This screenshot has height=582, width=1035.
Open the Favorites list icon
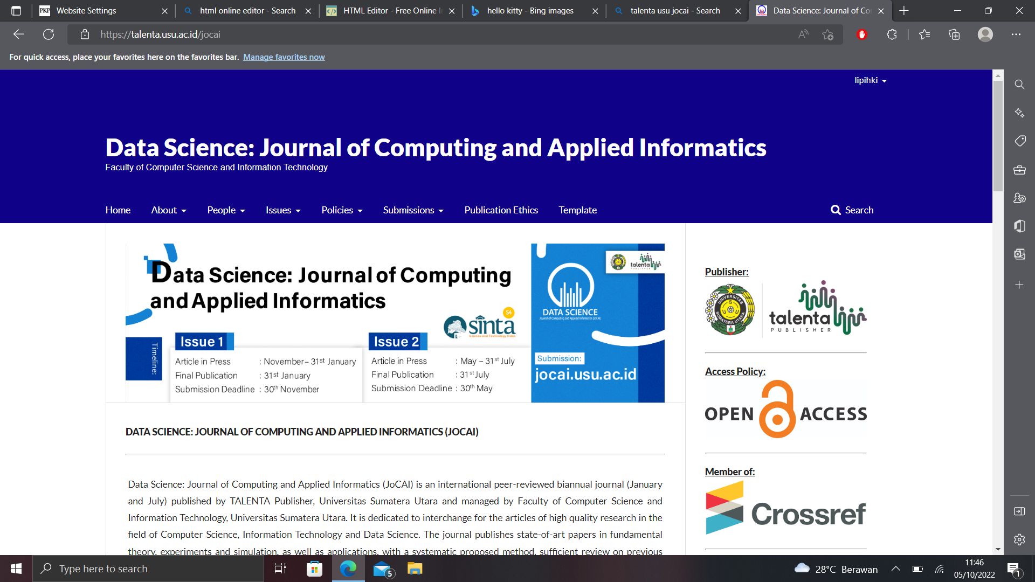coord(924,34)
